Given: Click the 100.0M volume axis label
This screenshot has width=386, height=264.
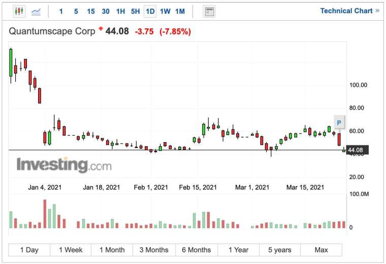Looking at the screenshot, I should 359,194.
